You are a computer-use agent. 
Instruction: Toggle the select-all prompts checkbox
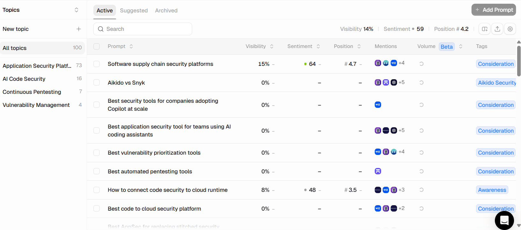[x=97, y=46]
